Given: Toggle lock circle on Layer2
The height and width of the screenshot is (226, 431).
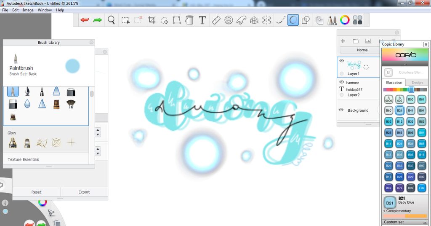Looking at the screenshot, I should pos(342,95).
